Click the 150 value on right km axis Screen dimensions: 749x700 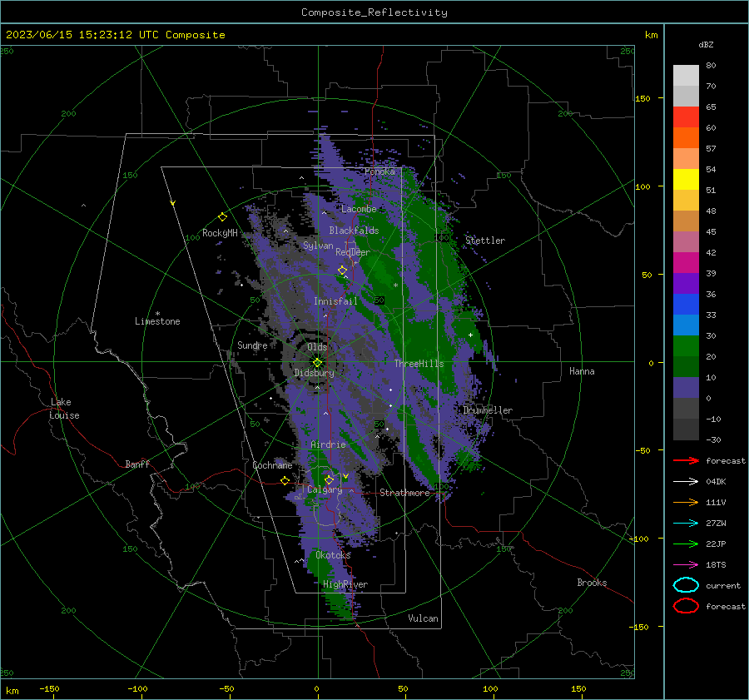(642, 98)
